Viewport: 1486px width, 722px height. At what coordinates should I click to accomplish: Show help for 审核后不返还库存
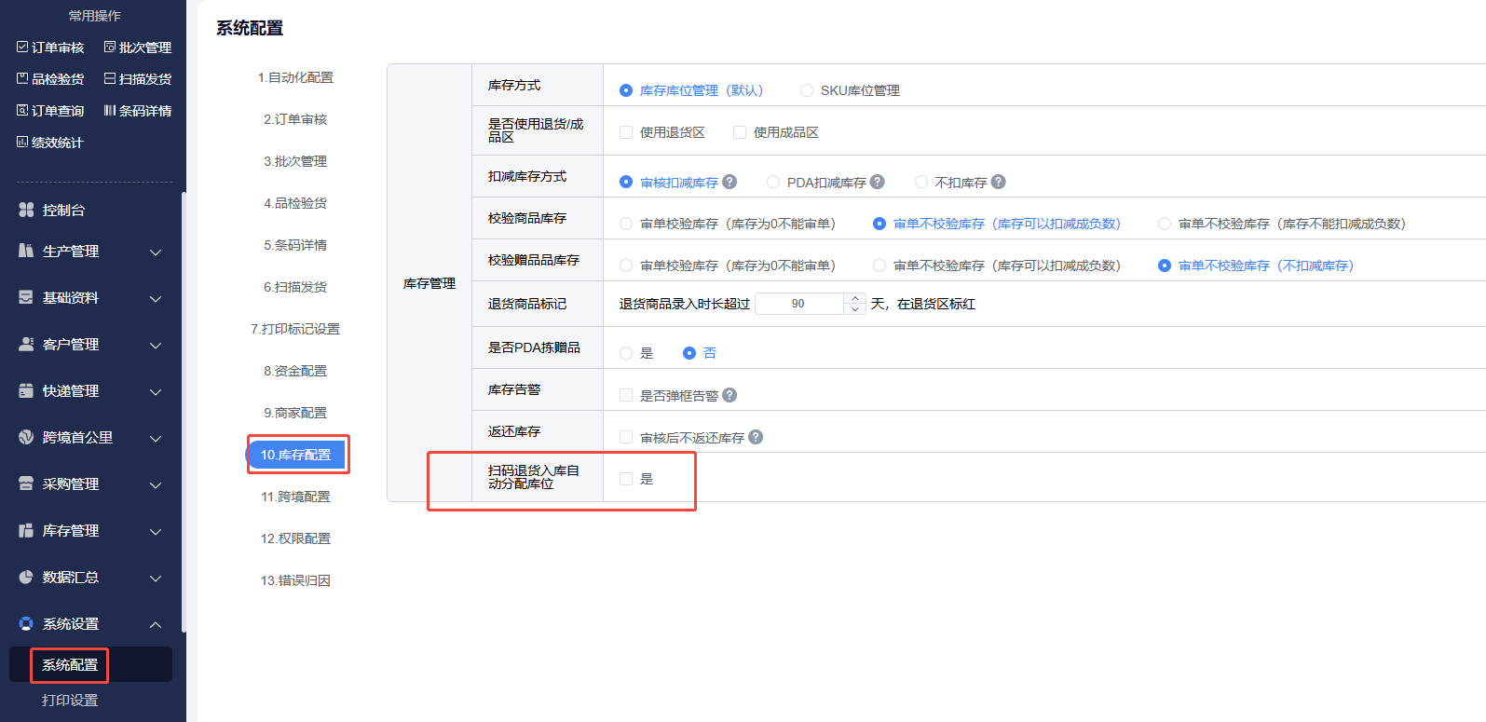click(x=756, y=437)
